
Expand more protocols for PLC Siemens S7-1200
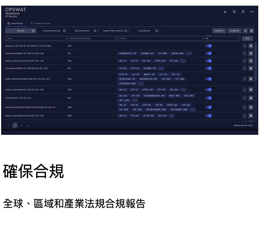point(189,53)
